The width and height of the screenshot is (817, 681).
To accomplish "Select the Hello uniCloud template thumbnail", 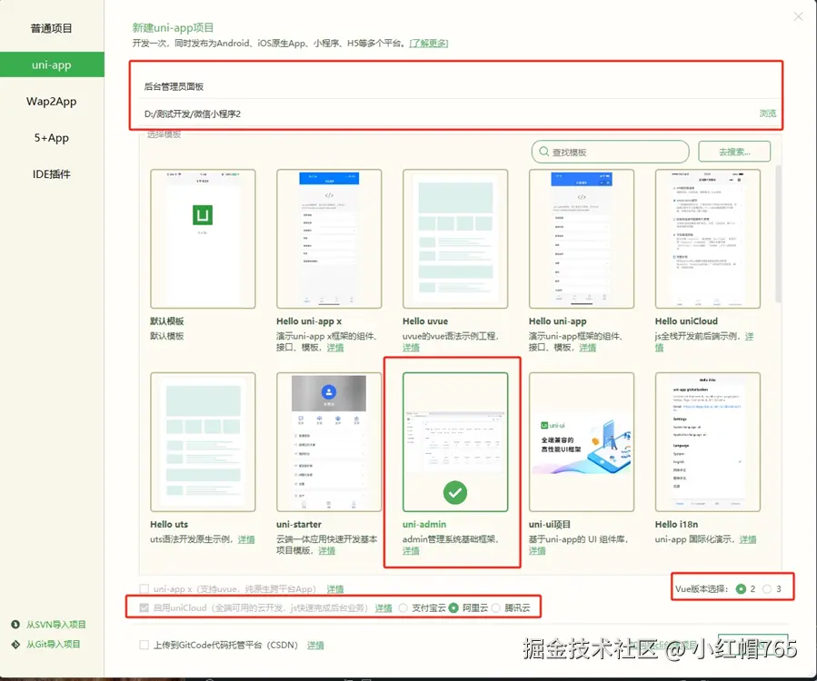I will click(x=708, y=239).
